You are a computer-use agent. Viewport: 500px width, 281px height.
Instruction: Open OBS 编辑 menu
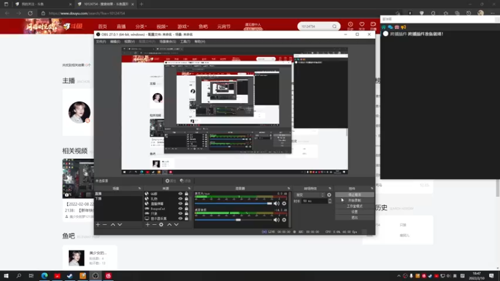pos(115,41)
